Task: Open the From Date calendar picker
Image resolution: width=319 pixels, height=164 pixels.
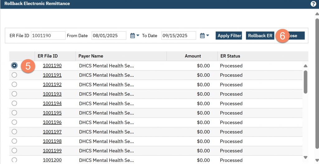Action: pyautogui.click(x=135, y=36)
